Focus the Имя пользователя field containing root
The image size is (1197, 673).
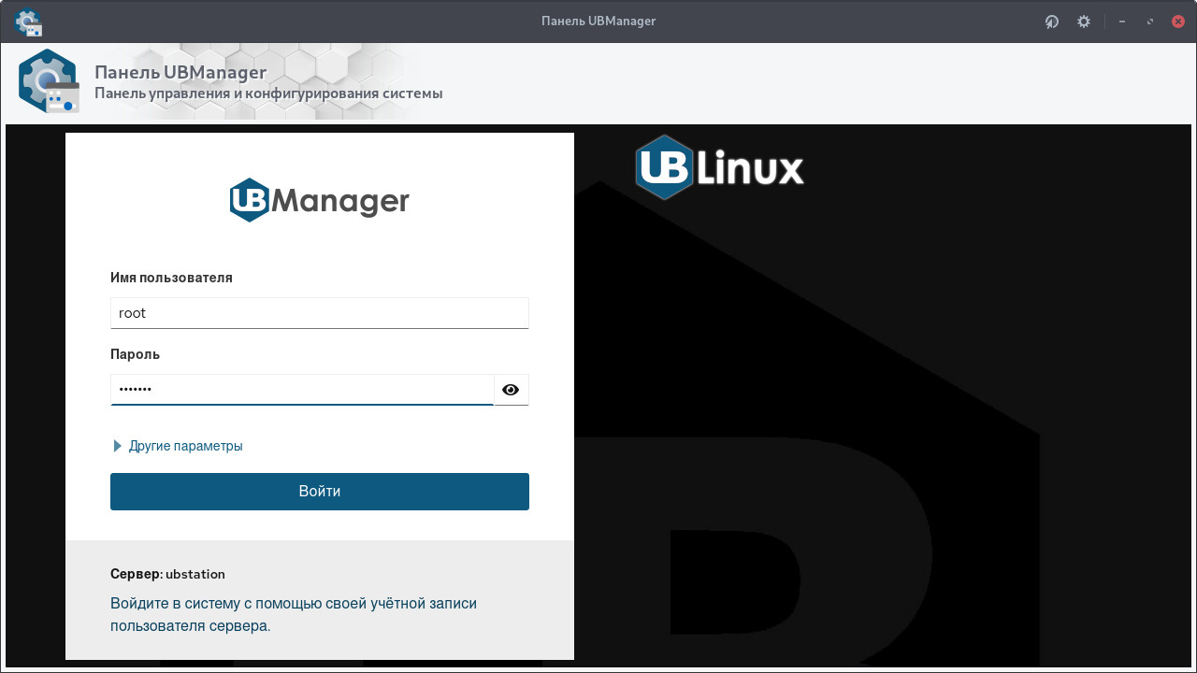click(320, 313)
